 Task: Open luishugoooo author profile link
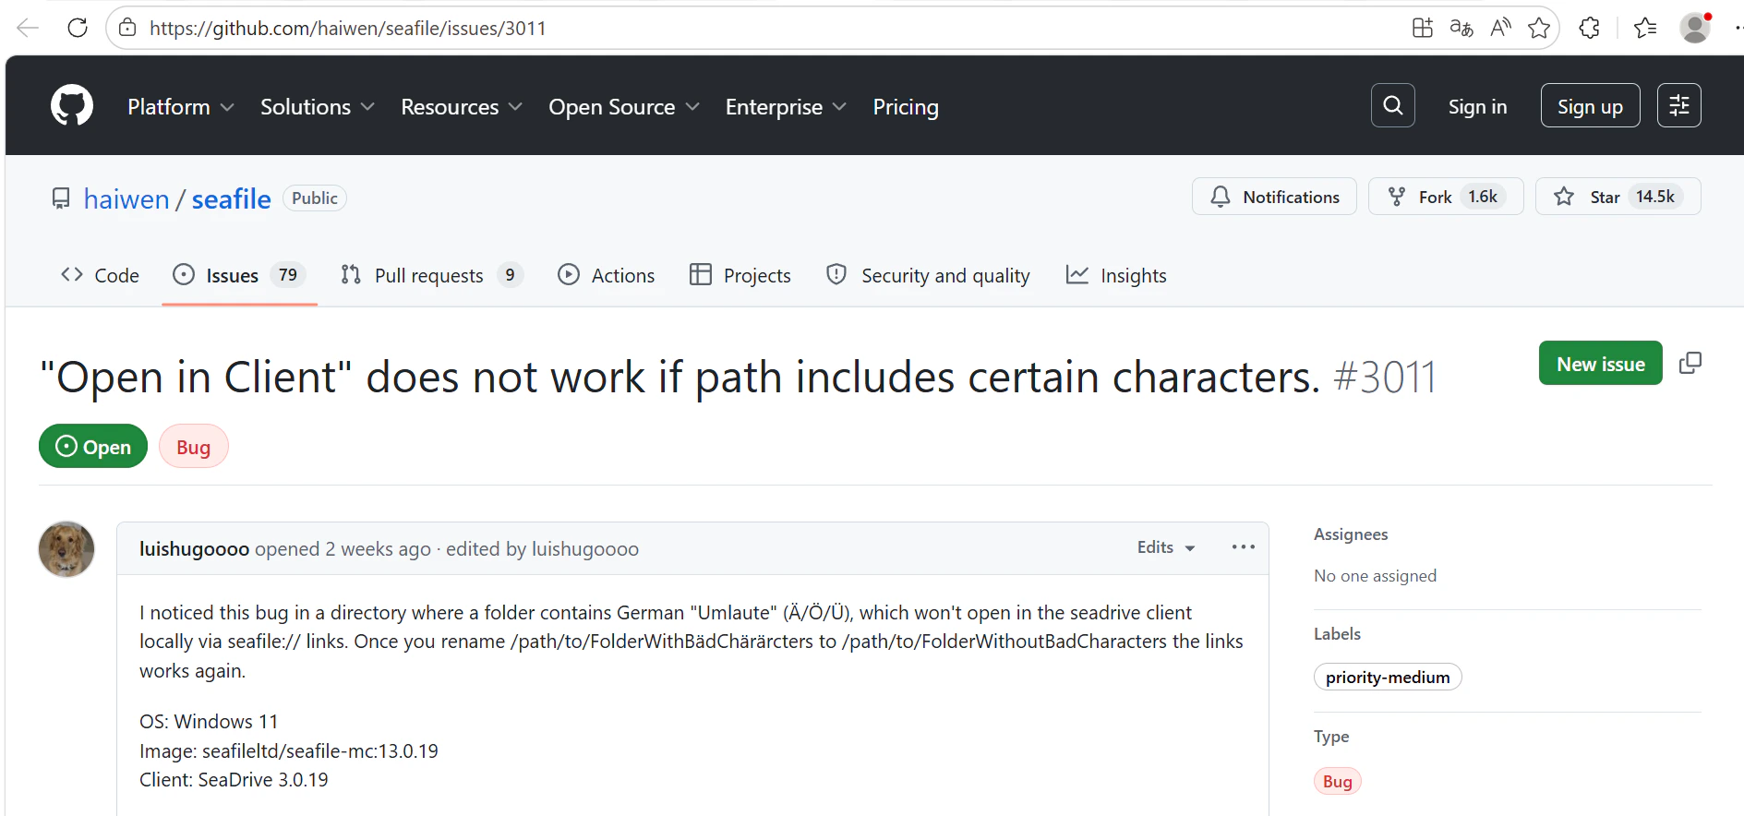click(194, 548)
